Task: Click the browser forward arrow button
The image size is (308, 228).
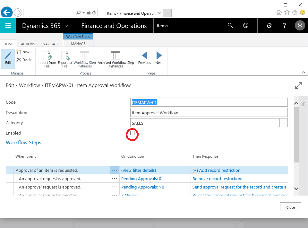Action: click(x=18, y=13)
